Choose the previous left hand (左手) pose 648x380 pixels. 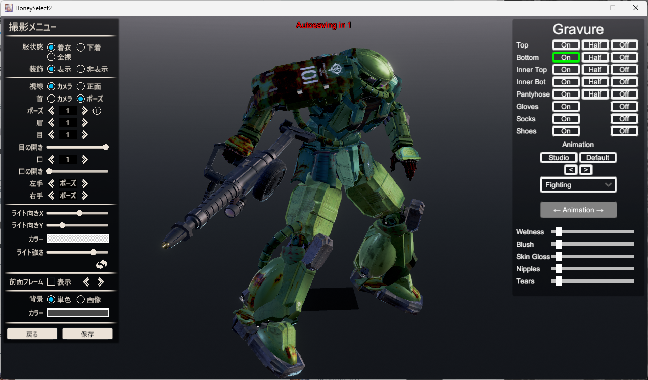click(x=51, y=183)
